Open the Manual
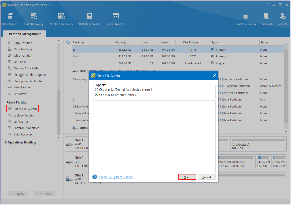The width and height of the screenshot is (291, 205). pos(266,19)
